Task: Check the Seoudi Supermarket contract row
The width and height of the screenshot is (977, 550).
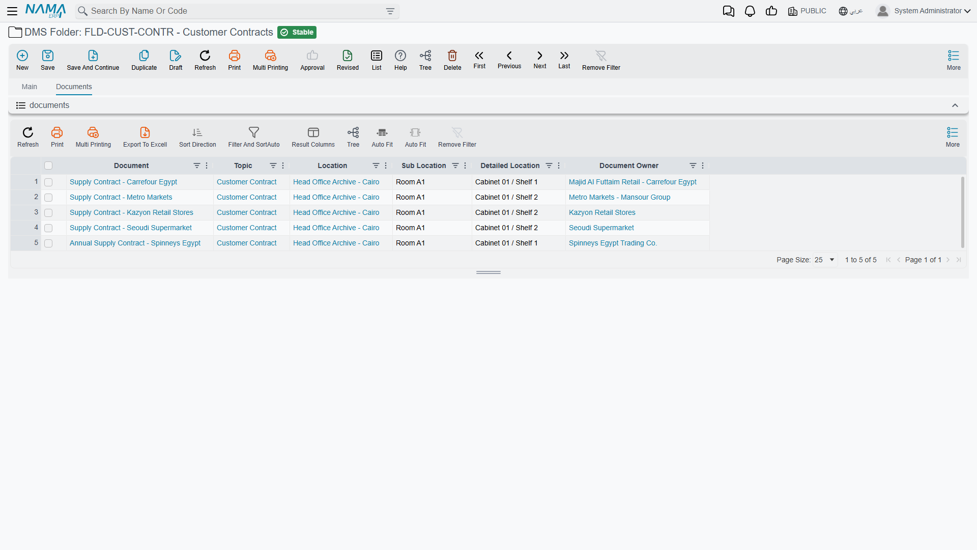Action: (x=48, y=228)
